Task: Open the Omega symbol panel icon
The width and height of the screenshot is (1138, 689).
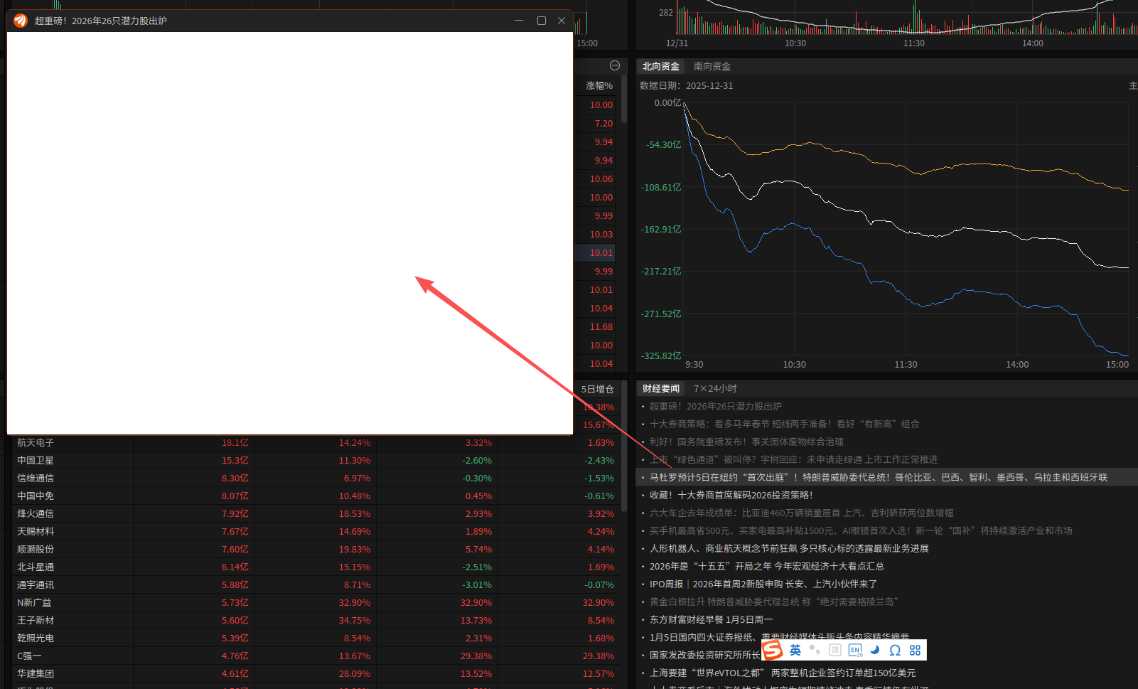Action: [895, 650]
